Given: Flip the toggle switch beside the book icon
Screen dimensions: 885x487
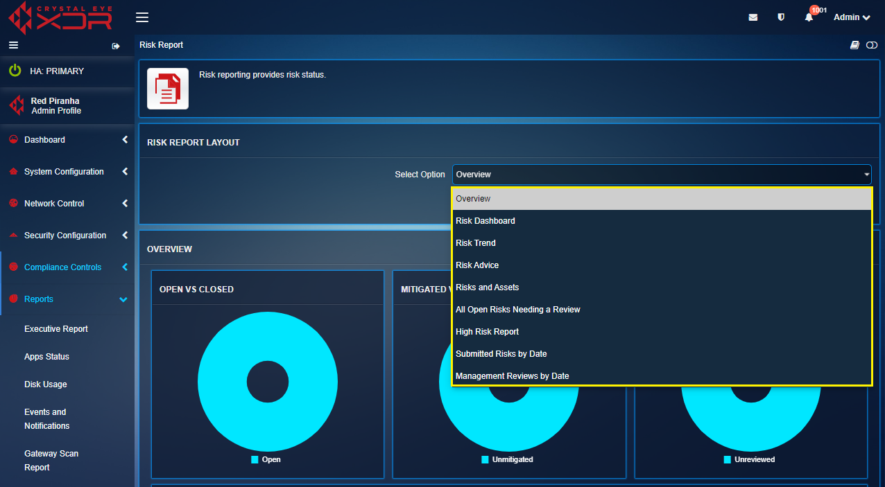Looking at the screenshot, I should coord(872,45).
